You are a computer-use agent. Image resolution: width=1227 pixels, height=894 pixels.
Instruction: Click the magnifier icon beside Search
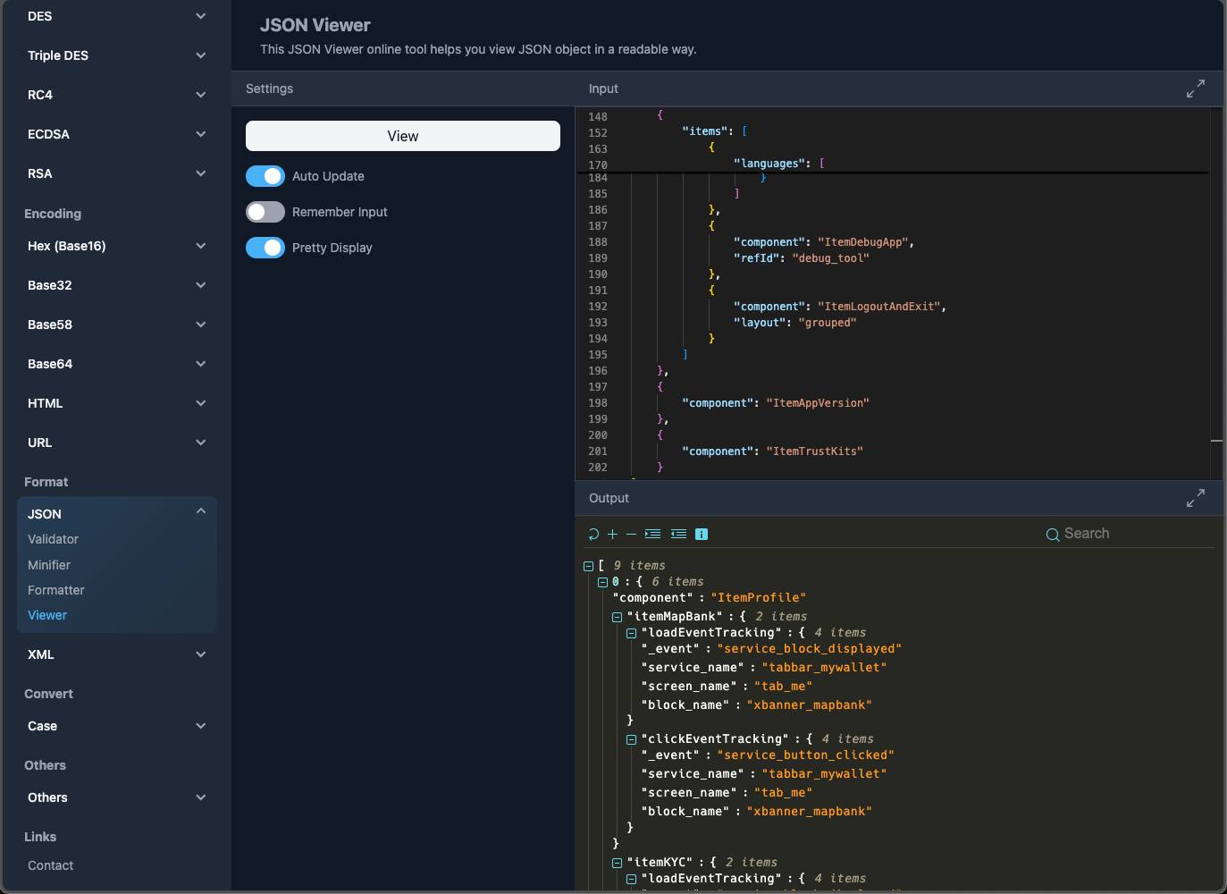(1053, 535)
